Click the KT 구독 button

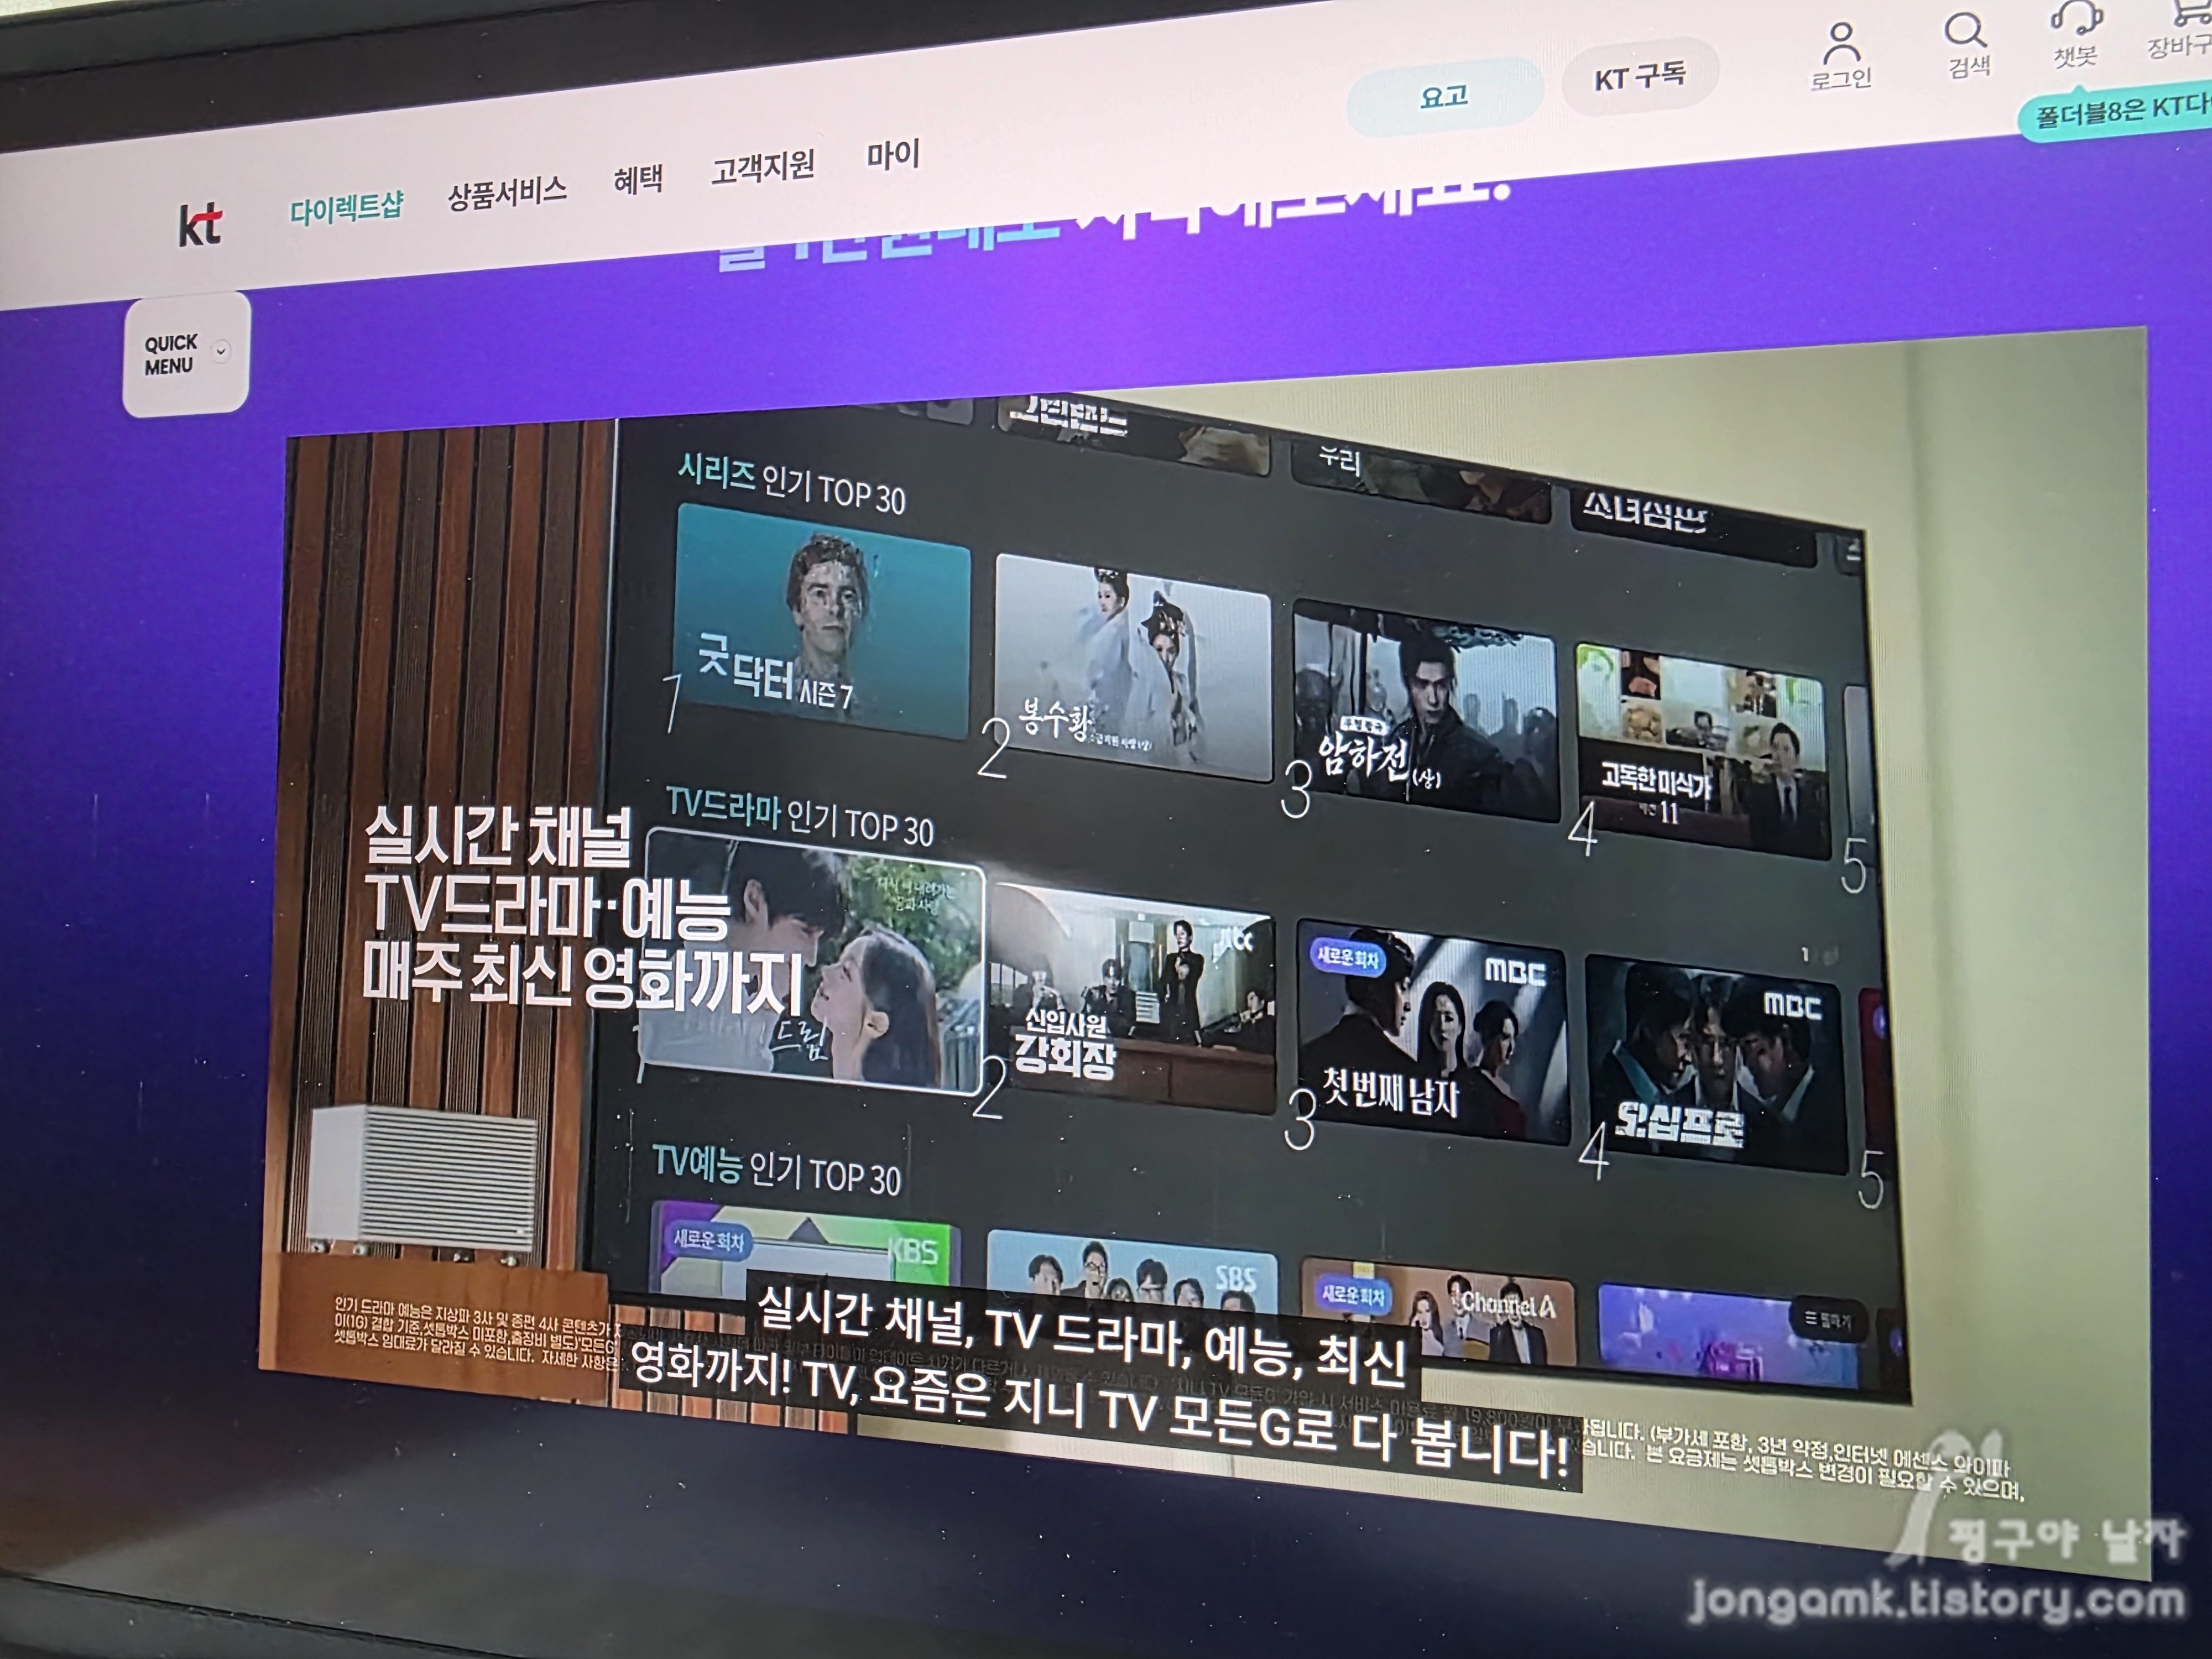(x=1640, y=76)
